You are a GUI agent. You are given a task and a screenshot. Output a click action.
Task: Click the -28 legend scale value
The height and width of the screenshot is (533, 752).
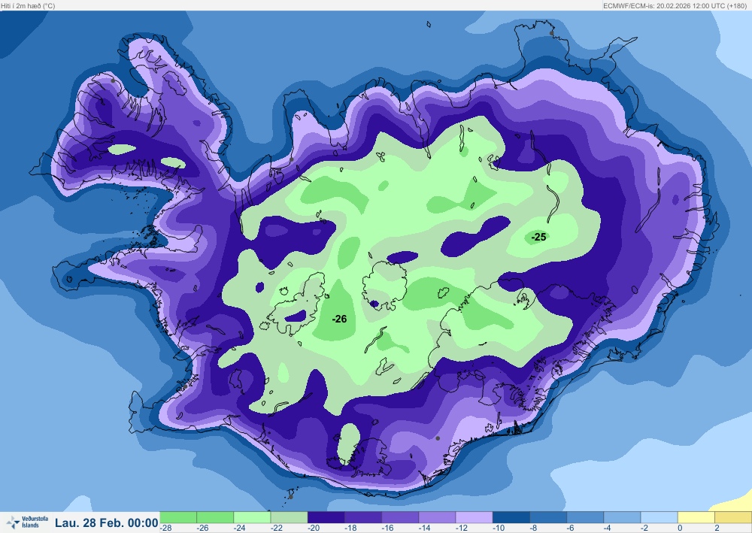166,528
